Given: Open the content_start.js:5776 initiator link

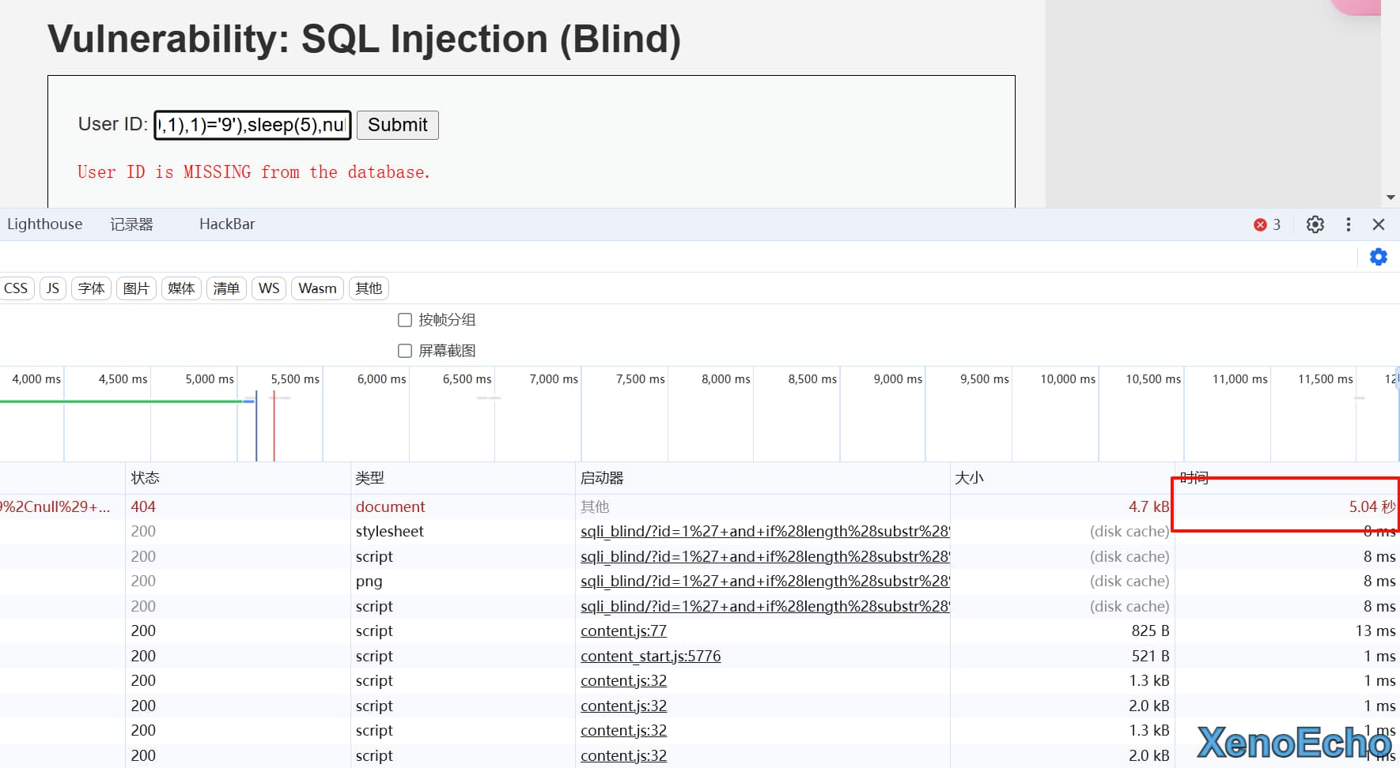Looking at the screenshot, I should 650,656.
